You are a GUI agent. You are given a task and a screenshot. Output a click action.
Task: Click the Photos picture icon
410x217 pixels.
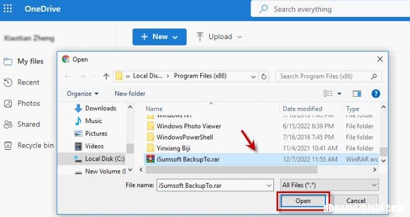pos(8,104)
